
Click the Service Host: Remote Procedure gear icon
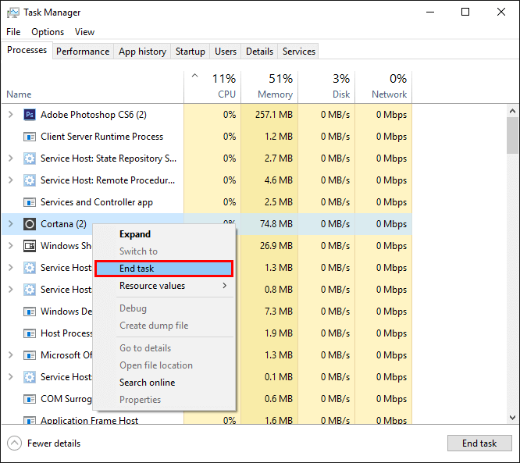(30, 180)
